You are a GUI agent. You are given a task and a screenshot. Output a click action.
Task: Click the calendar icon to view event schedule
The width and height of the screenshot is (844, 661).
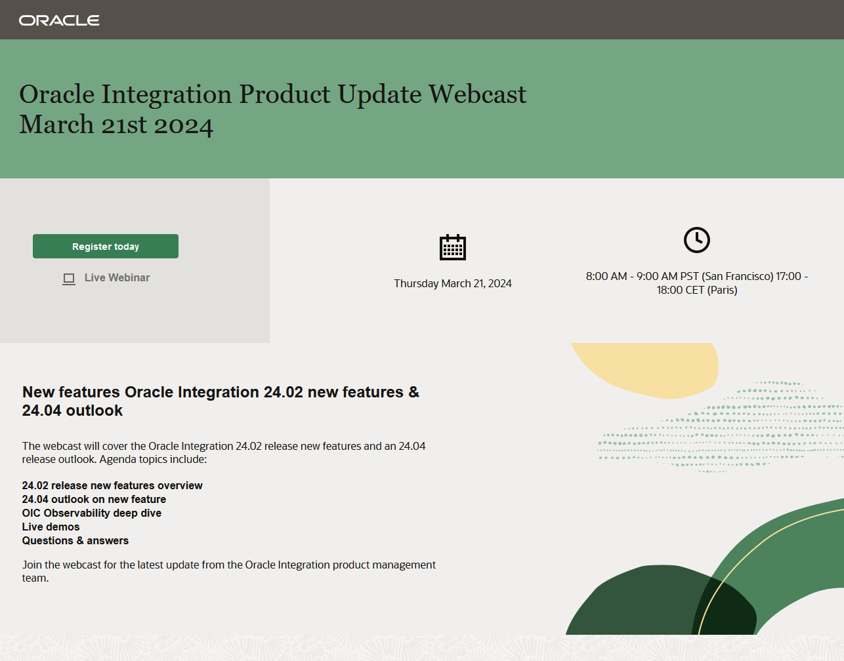click(453, 247)
